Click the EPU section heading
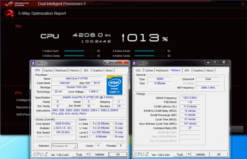This screenshot has width=247, height=159. tap(18, 93)
